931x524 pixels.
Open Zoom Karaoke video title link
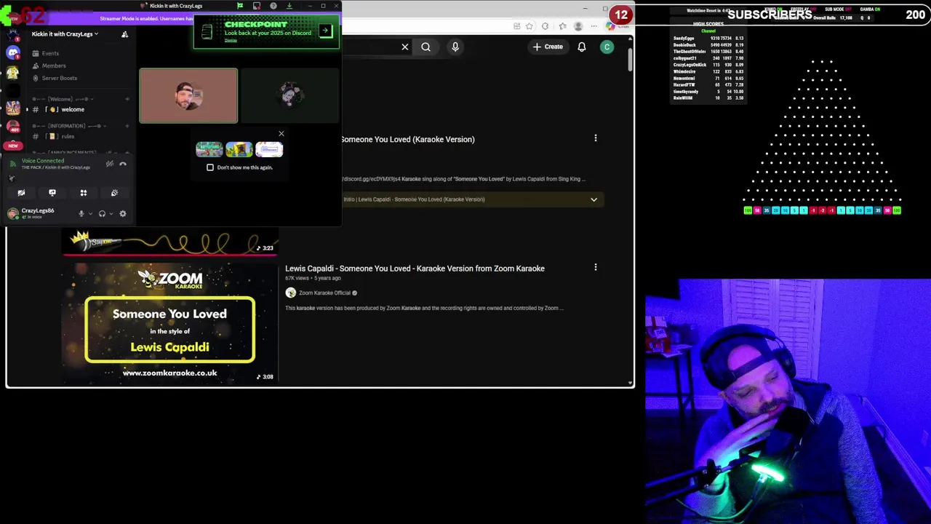(415, 269)
